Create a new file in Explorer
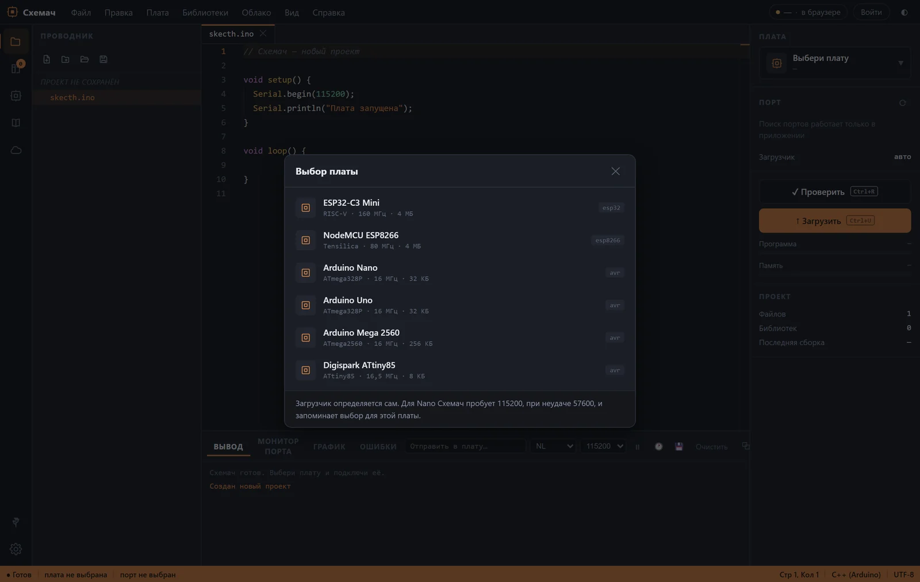This screenshot has width=920, height=582. (x=47, y=59)
